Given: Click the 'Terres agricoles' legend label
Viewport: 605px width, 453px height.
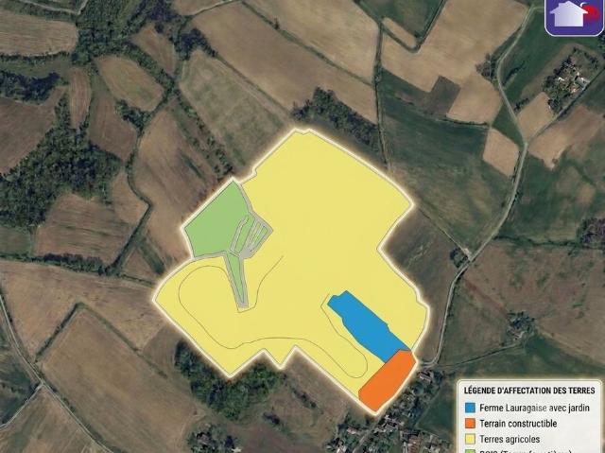Looking at the screenshot, I should 510,439.
